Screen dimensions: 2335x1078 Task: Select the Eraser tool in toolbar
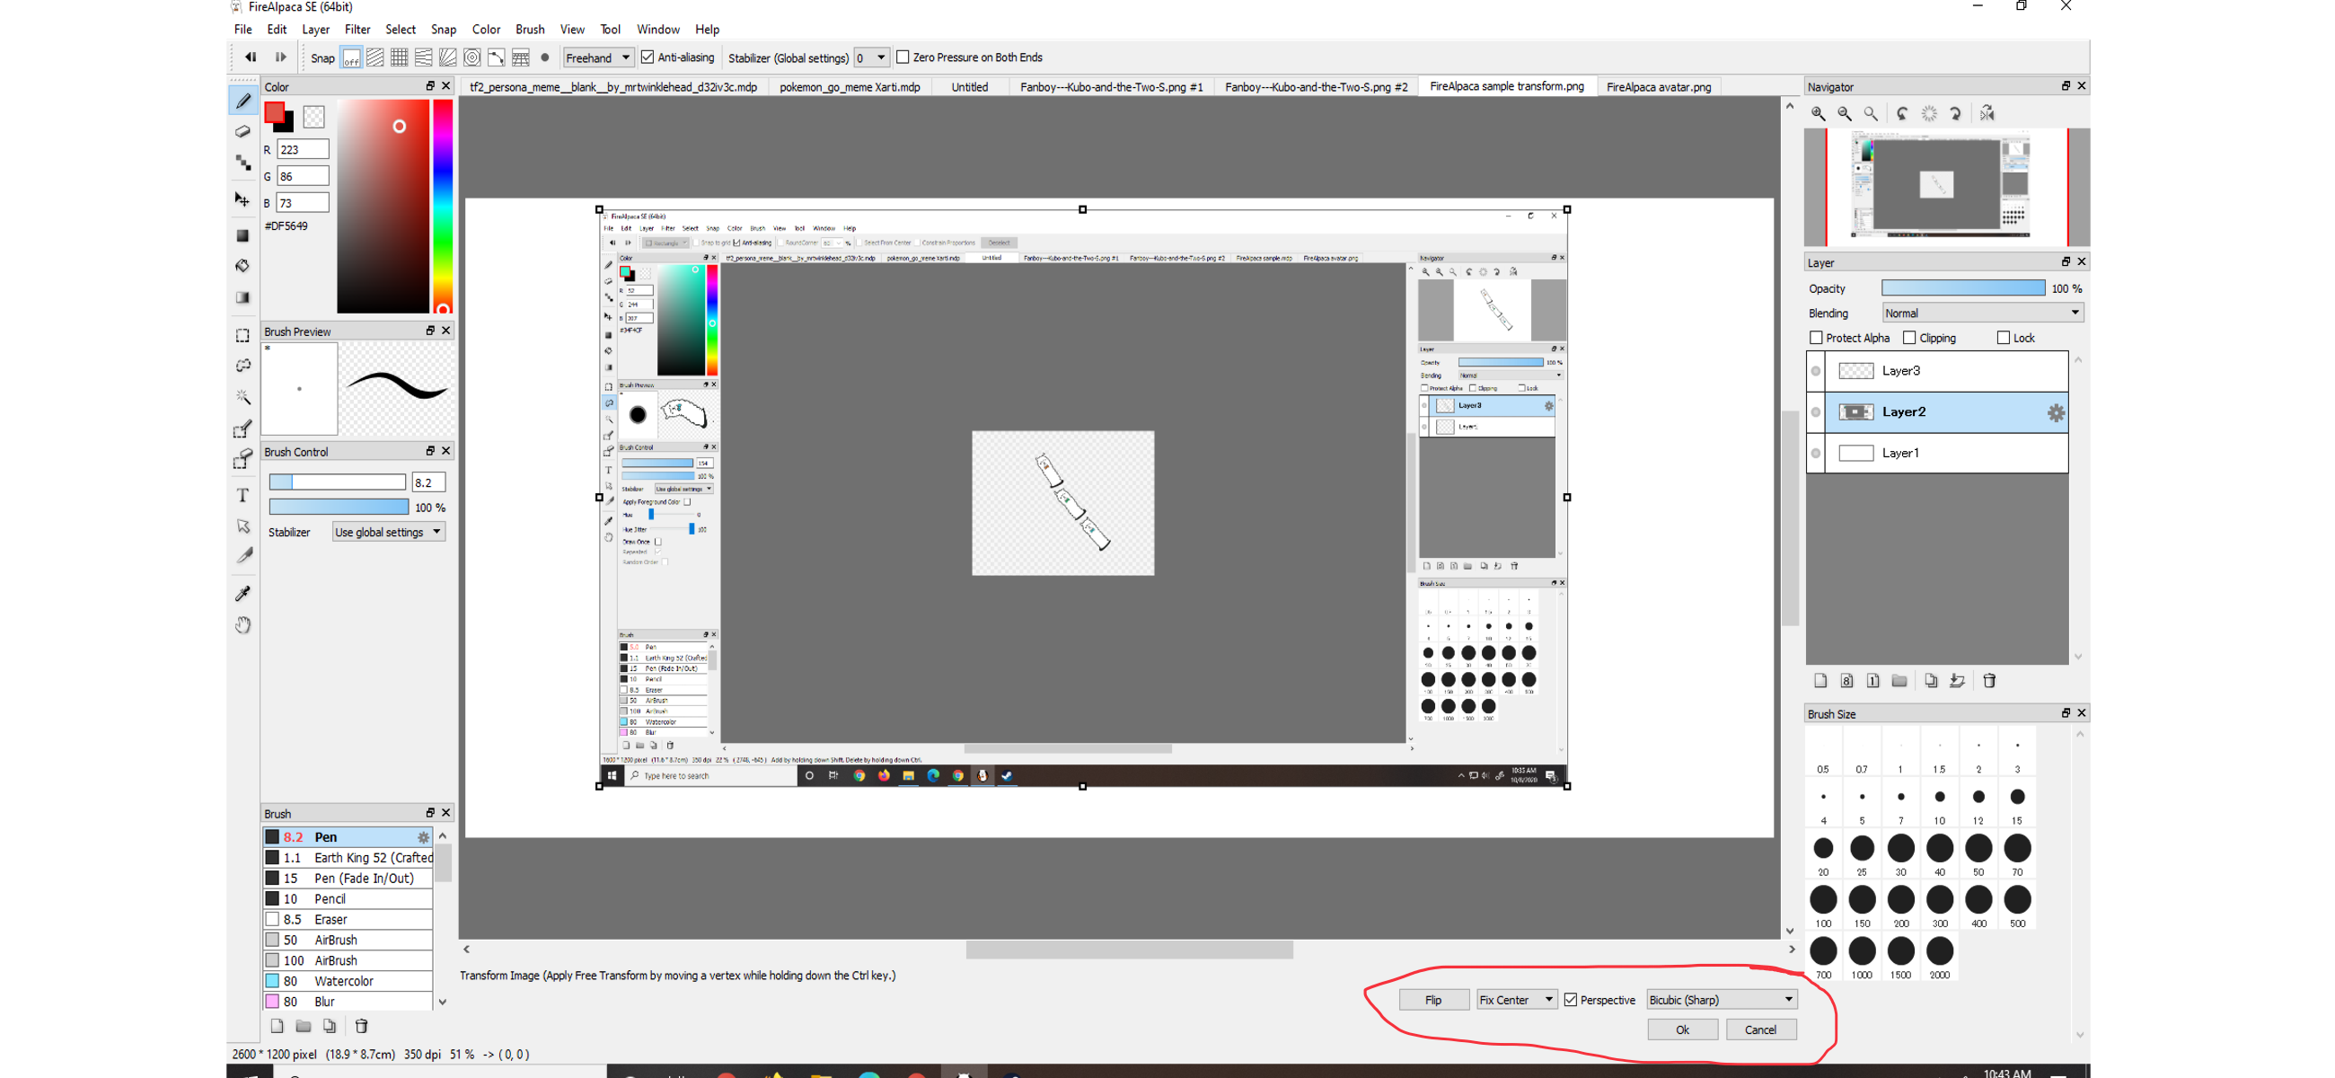pyautogui.click(x=242, y=131)
